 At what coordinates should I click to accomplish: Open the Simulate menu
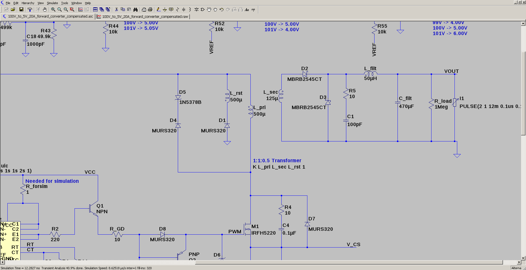coord(52,3)
